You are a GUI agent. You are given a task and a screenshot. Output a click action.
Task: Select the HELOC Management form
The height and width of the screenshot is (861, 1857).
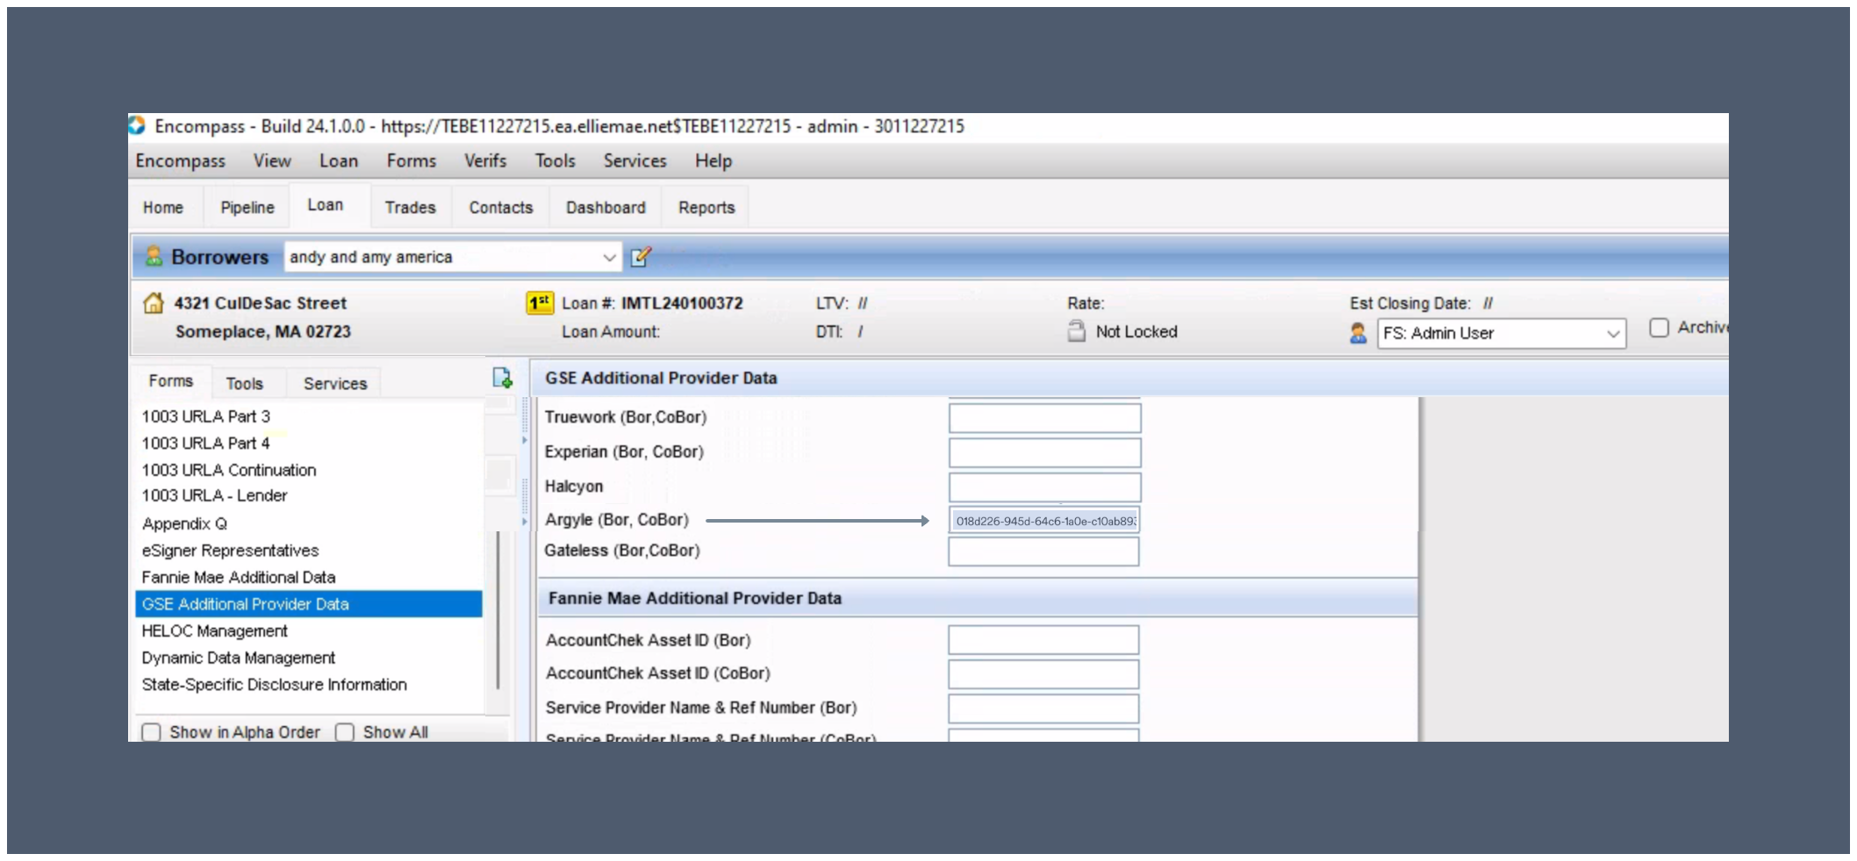[214, 630]
